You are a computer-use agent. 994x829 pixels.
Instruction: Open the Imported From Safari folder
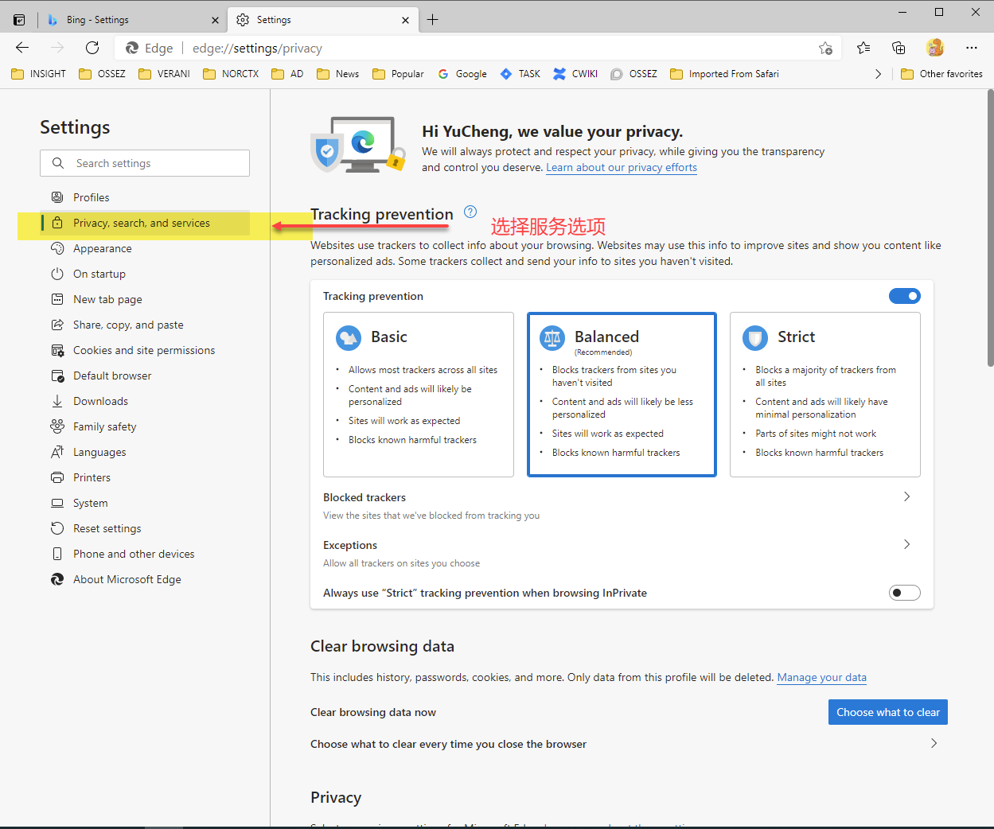point(724,74)
